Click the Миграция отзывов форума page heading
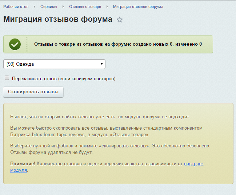Viewport: 236px width, 195px height. click(x=58, y=20)
